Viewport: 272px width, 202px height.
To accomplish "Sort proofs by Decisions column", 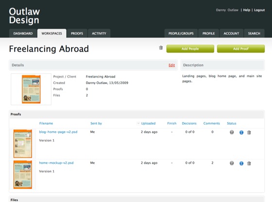I will pos(189,124).
